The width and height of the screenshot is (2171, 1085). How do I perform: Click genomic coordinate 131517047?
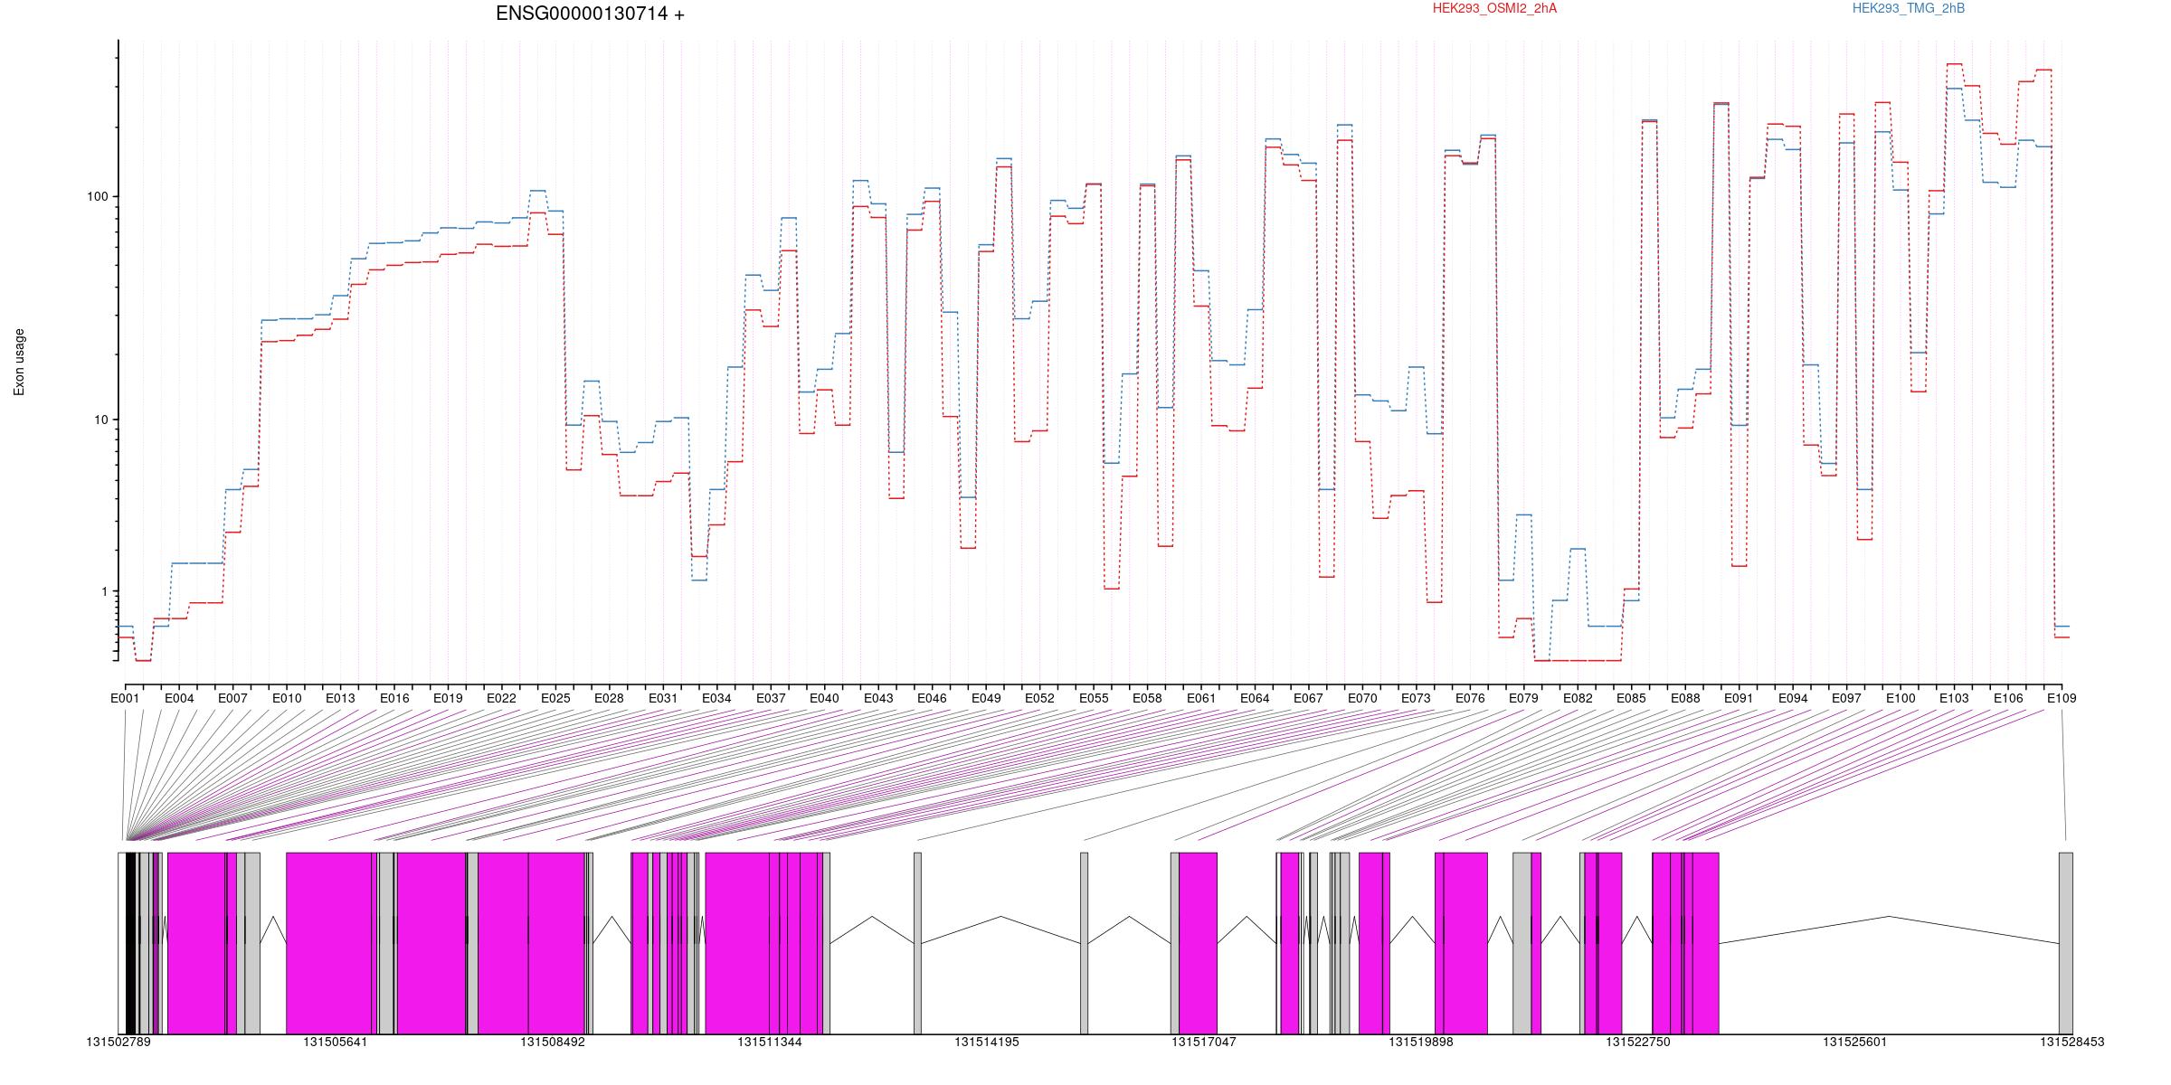tap(1204, 1042)
